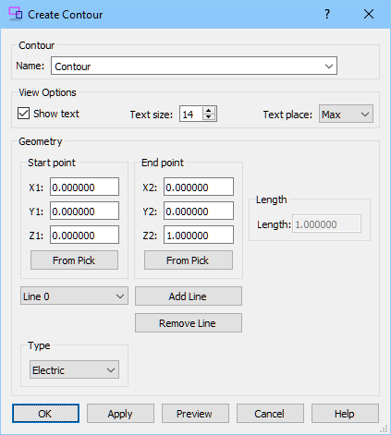
Task: Select the Z2 end point field
Action: point(199,235)
